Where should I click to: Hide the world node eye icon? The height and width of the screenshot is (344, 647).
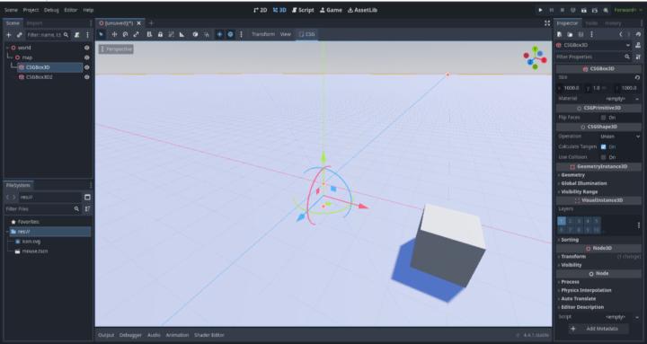click(x=86, y=48)
